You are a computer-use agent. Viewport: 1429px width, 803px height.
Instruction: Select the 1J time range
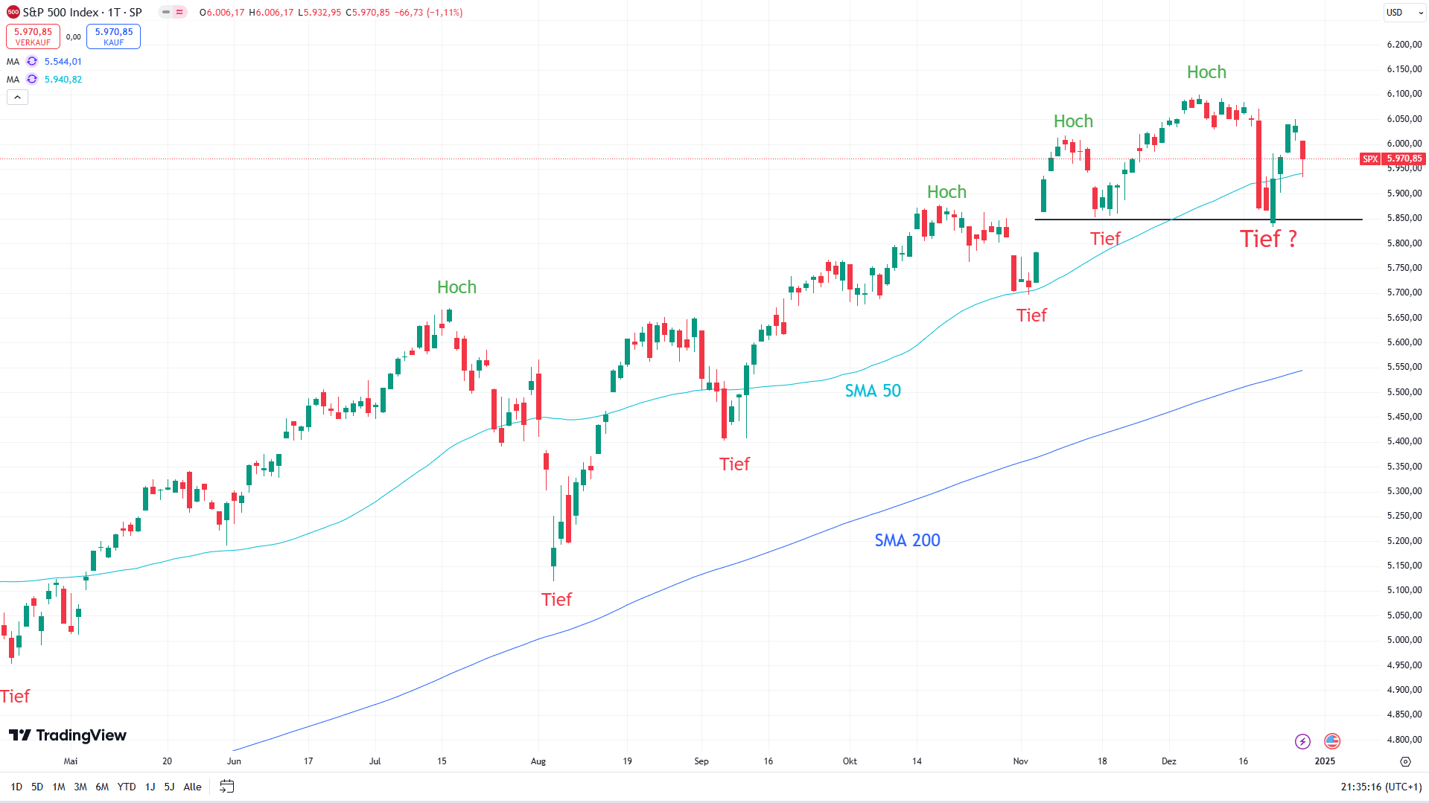150,787
